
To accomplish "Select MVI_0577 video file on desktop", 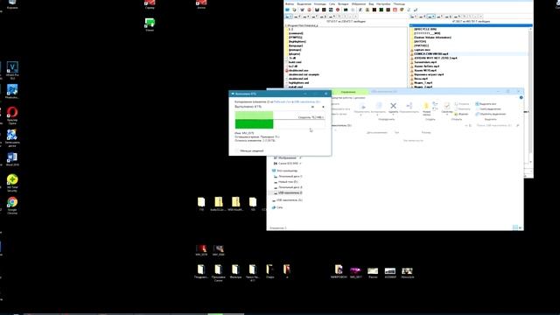I will pyautogui.click(x=356, y=272).
